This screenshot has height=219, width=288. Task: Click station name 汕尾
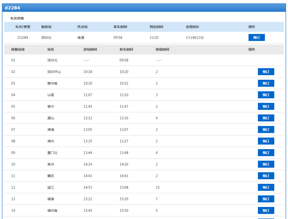(50, 95)
